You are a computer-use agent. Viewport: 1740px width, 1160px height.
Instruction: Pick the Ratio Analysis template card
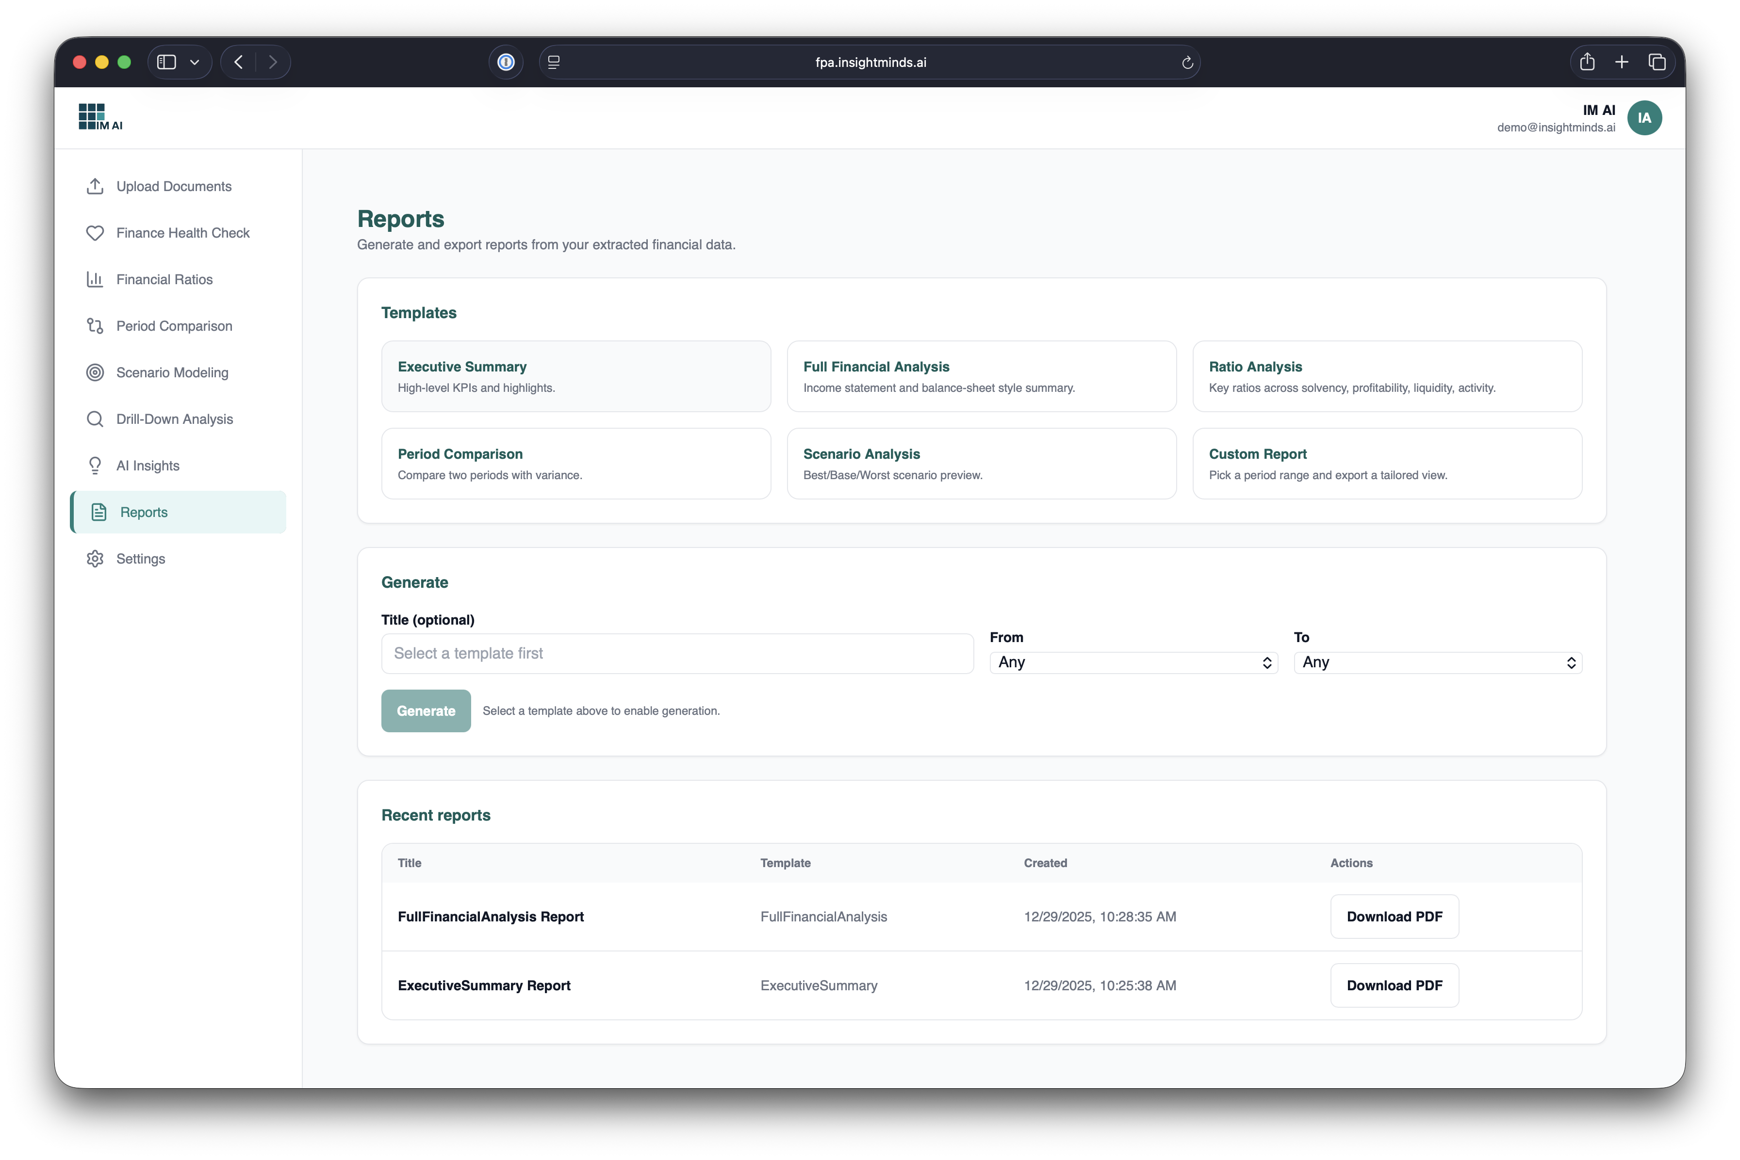tap(1386, 376)
